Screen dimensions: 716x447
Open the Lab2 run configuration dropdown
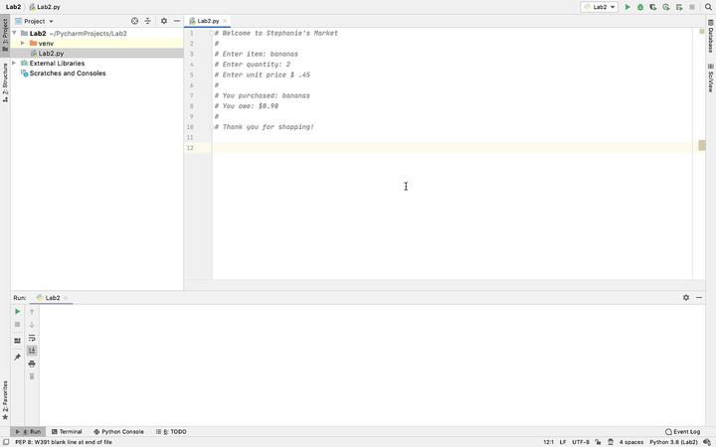tap(600, 7)
